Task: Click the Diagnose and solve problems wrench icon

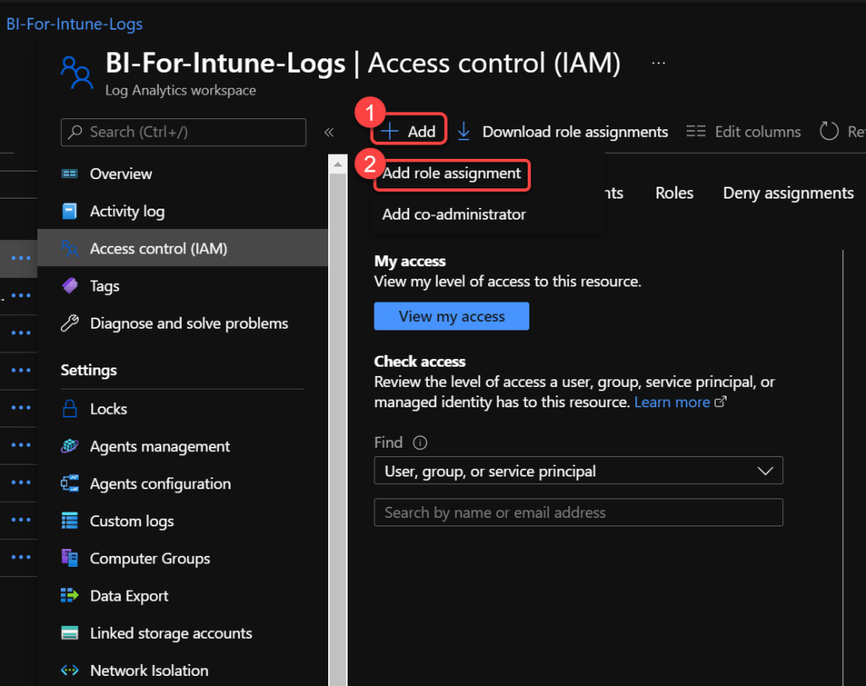Action: 69,324
